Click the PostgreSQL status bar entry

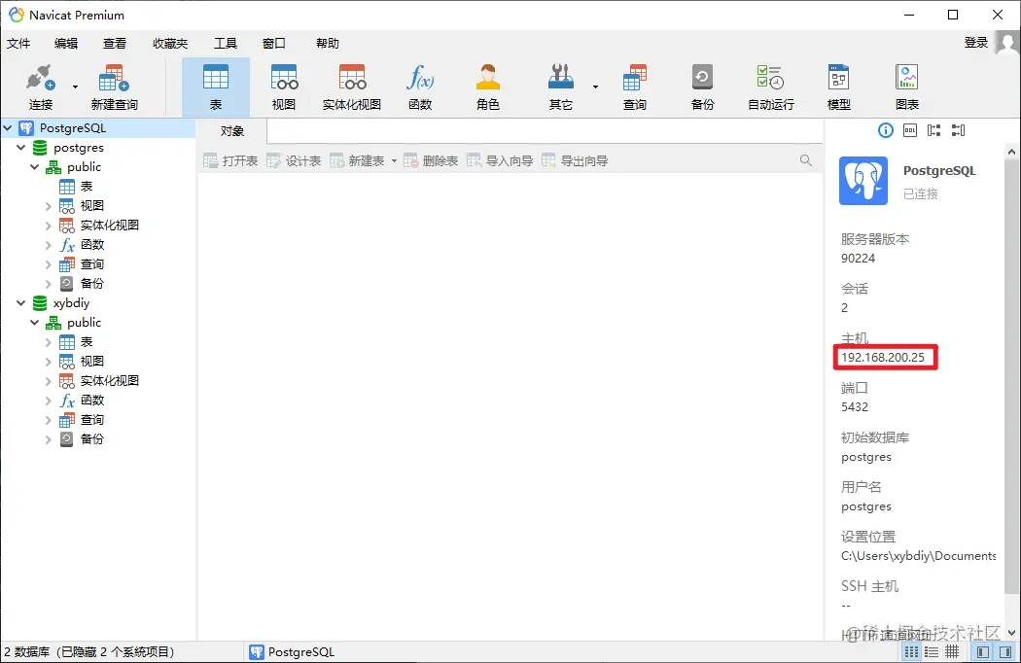click(292, 652)
